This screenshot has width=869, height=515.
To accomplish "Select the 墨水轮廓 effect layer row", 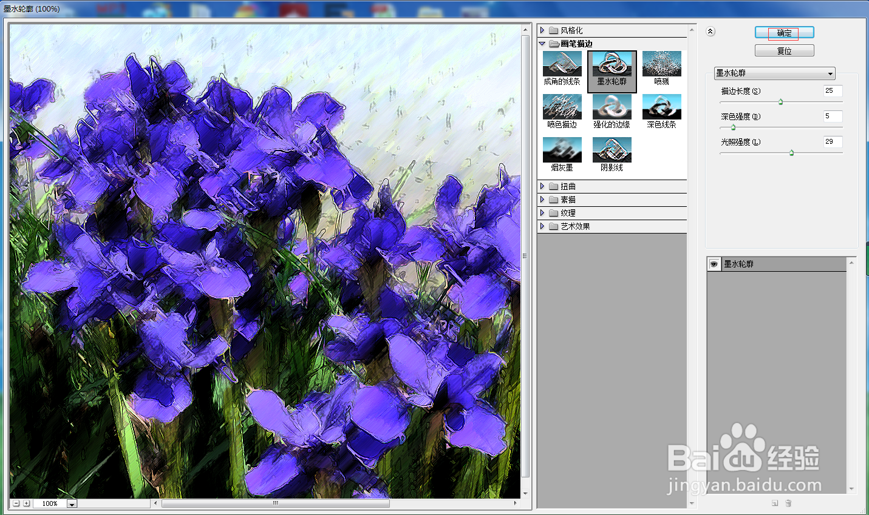I will [777, 264].
